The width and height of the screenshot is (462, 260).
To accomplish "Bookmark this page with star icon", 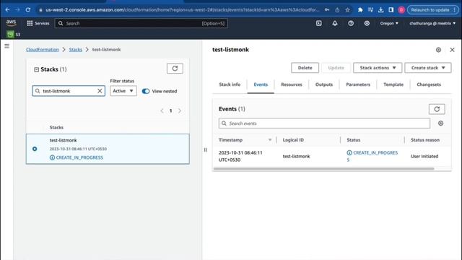I will pos(348,9).
